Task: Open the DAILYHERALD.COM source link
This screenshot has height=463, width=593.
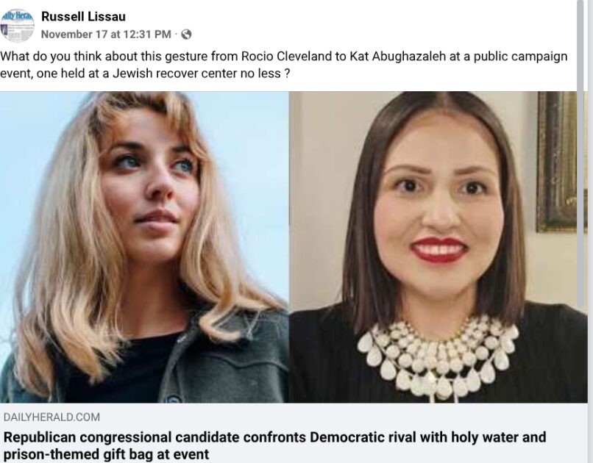Action: coord(52,417)
